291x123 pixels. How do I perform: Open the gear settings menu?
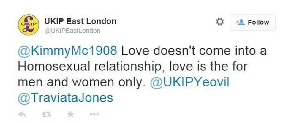[x=220, y=22]
